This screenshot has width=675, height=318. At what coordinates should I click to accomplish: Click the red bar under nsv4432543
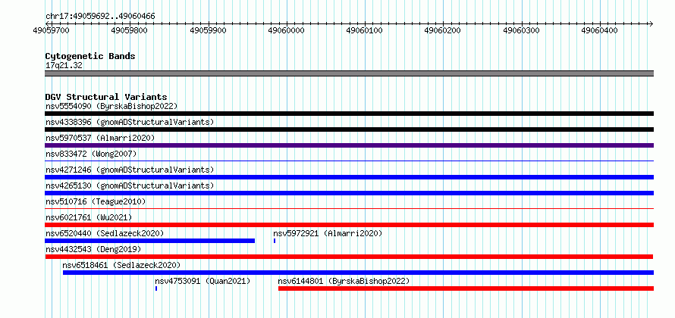tap(349, 257)
